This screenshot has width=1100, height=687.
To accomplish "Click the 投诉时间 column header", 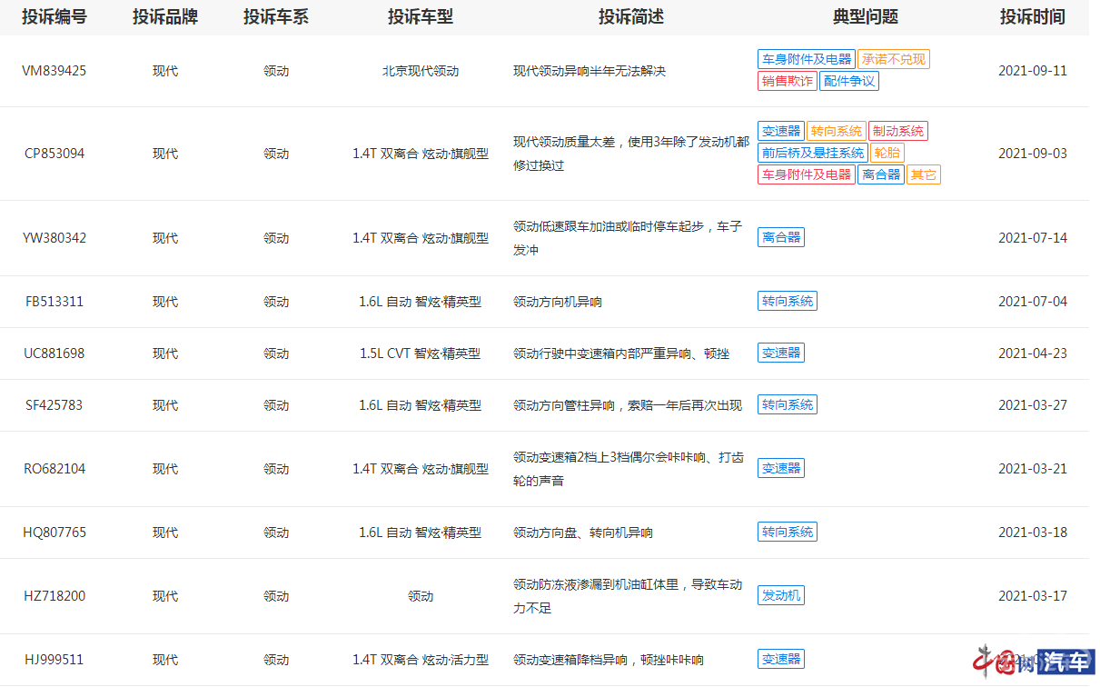I will (x=1033, y=16).
